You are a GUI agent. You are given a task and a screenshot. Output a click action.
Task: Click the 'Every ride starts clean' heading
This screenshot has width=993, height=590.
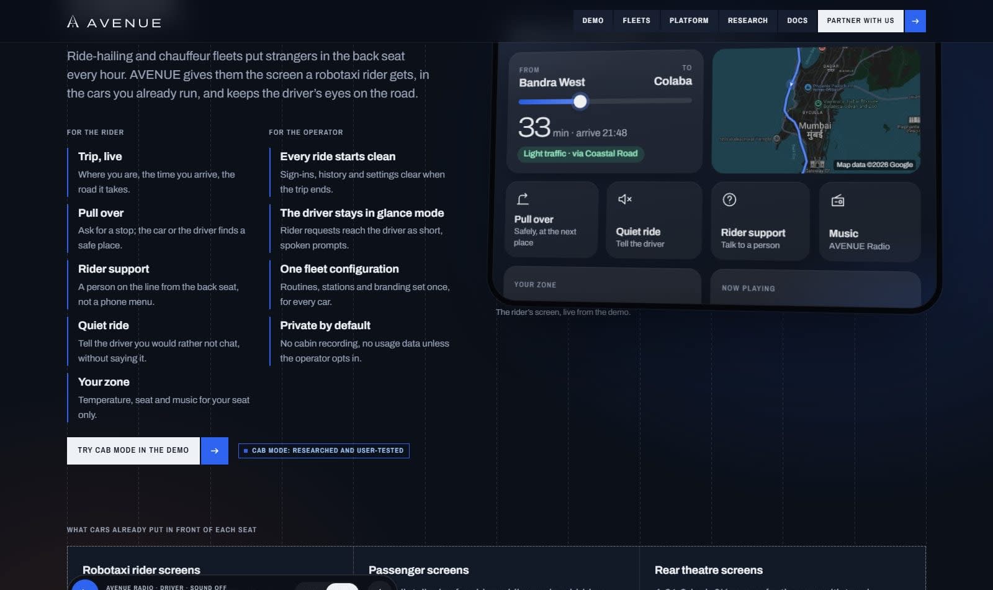click(x=338, y=157)
